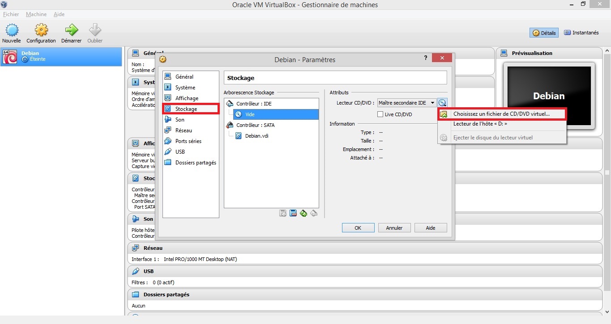Click the Debian preview thumbnail
Viewport: 611px width, 324px height.
click(x=549, y=96)
